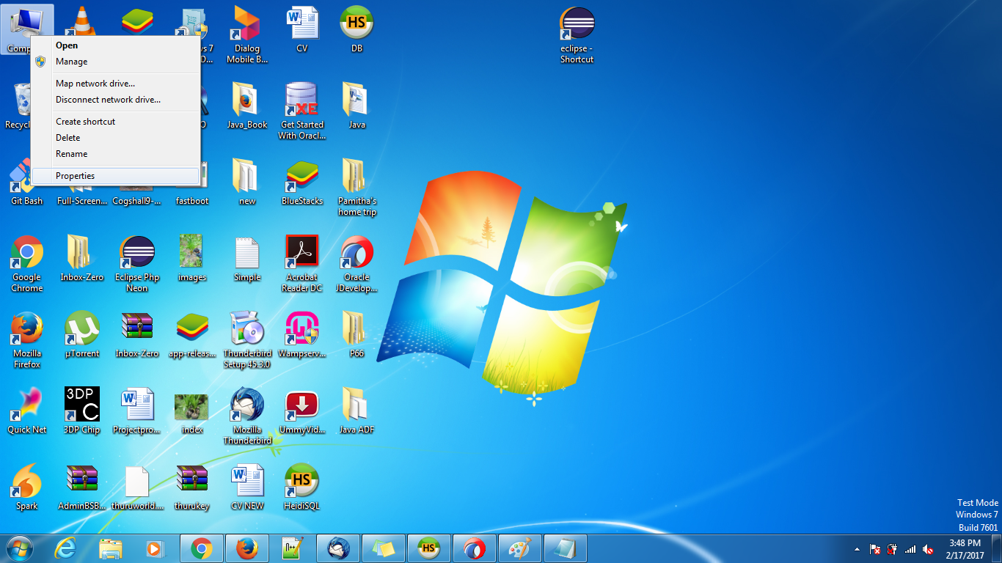Select the P66 folder
This screenshot has width=1002, height=563.
coord(356,334)
